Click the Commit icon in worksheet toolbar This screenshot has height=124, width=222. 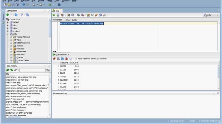coord(78,15)
